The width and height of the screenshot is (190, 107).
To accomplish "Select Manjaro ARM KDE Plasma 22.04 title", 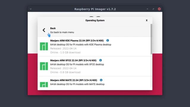I will (x=77, y=40).
